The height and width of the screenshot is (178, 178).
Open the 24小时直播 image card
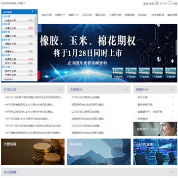pos(155,152)
